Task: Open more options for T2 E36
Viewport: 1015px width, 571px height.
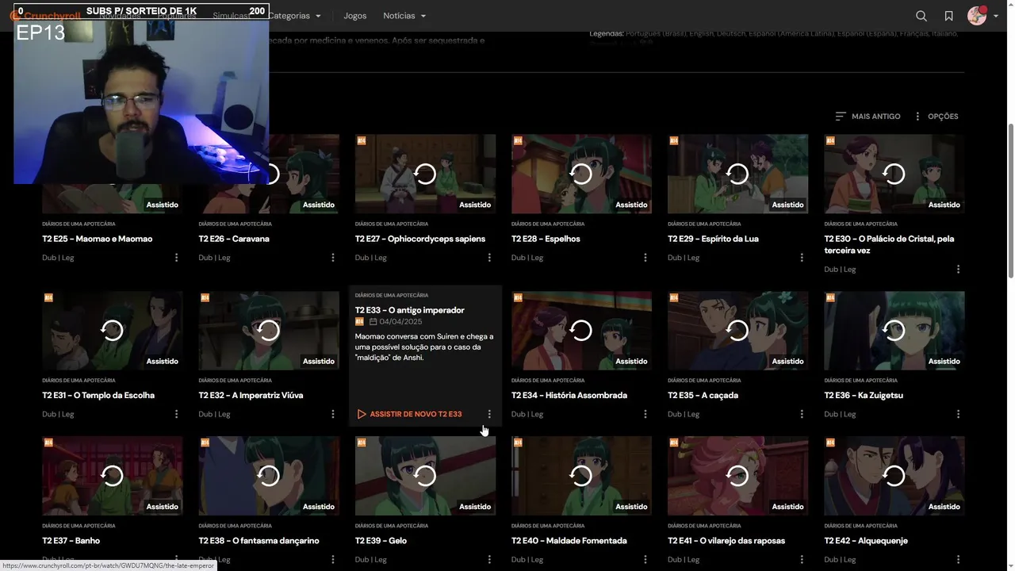Action: (958, 414)
